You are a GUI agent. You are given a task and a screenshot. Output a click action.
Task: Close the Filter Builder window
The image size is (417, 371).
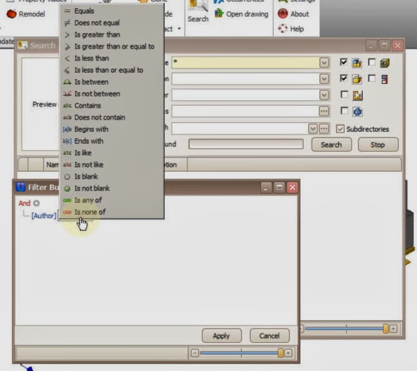pos(293,188)
